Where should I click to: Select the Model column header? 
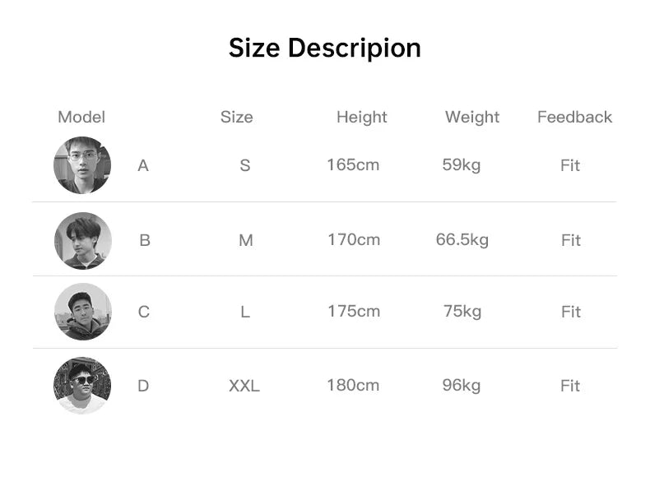pos(81,117)
